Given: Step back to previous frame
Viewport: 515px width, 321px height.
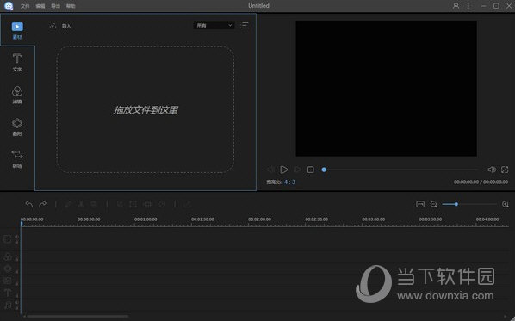Looking at the screenshot, I should 270,170.
